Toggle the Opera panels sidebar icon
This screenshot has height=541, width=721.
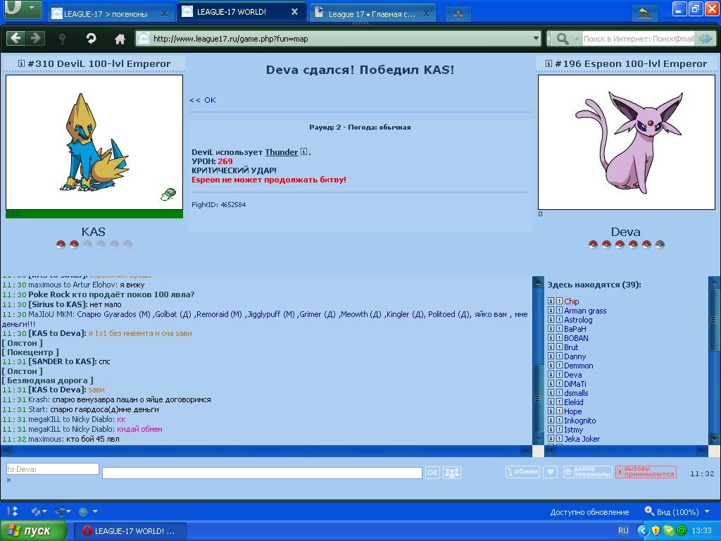pyautogui.click(x=13, y=511)
